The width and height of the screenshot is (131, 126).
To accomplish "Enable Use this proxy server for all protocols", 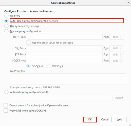I will tap(28, 43).
